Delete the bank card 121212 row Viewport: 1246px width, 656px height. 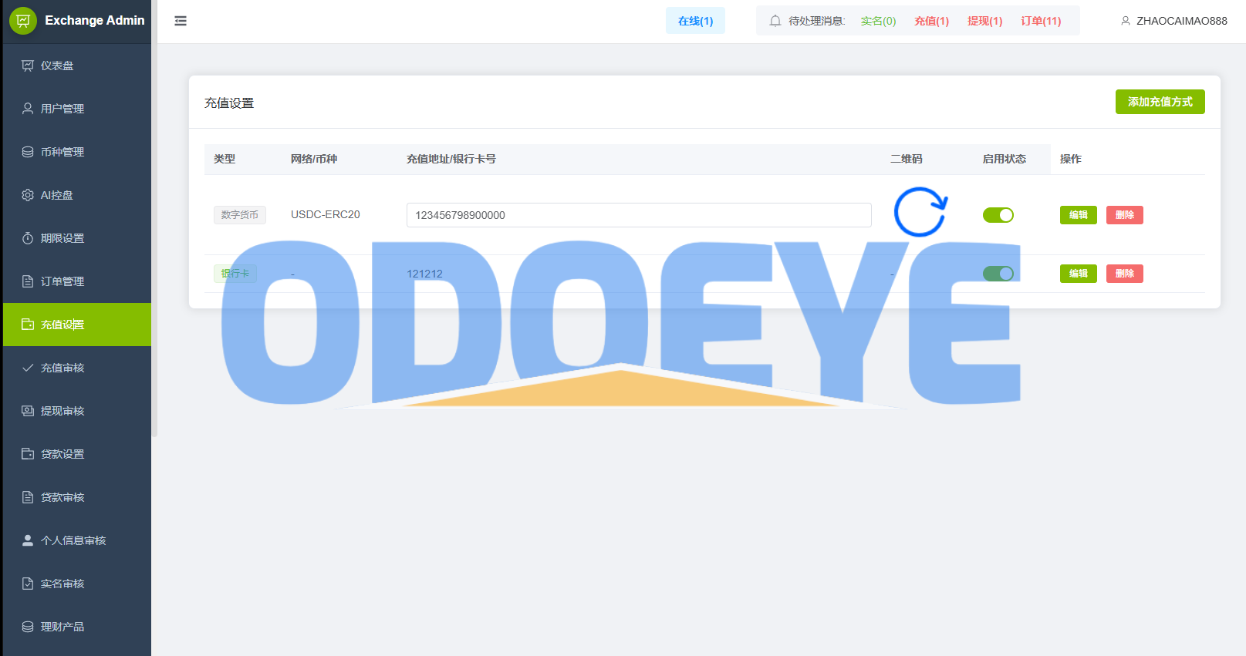(x=1124, y=274)
